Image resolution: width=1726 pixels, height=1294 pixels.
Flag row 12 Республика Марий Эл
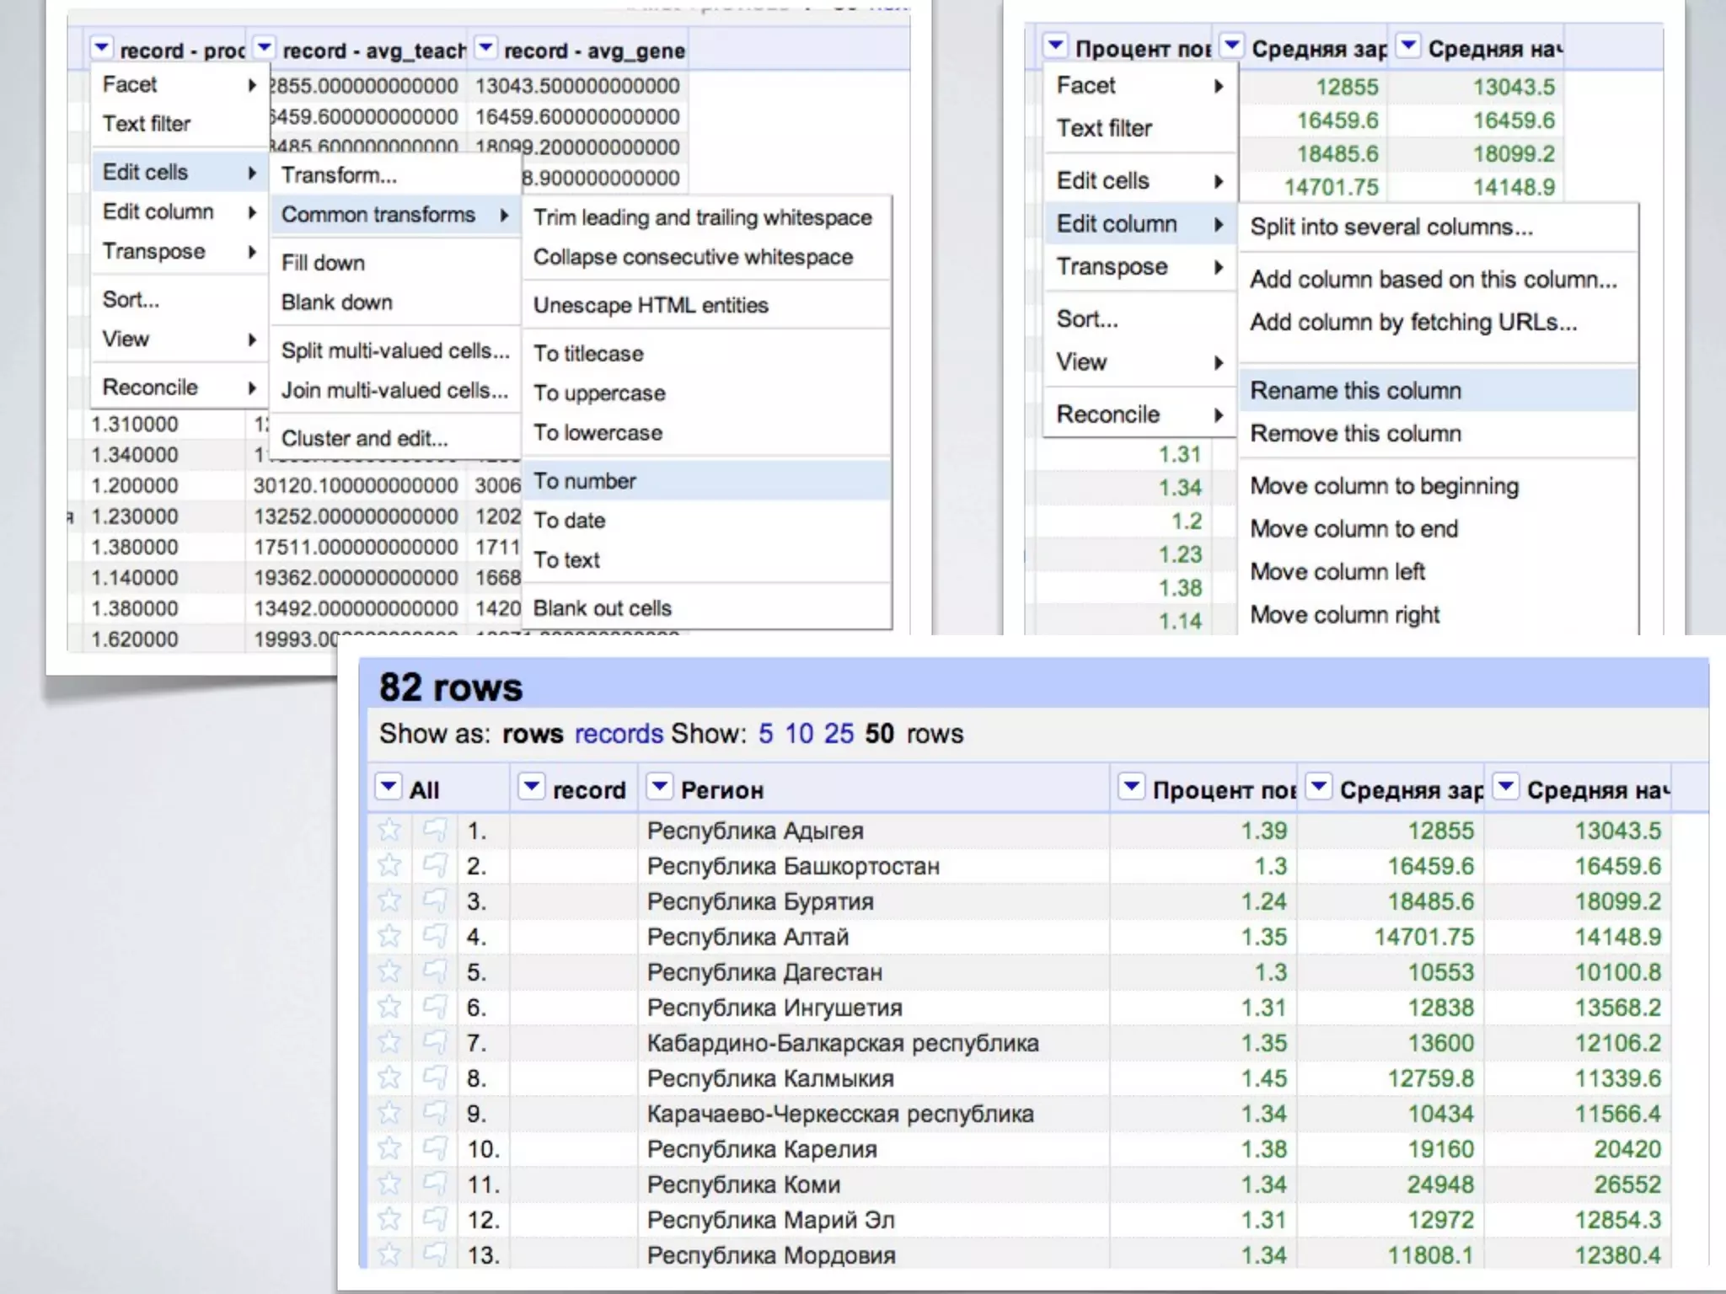click(x=435, y=1220)
